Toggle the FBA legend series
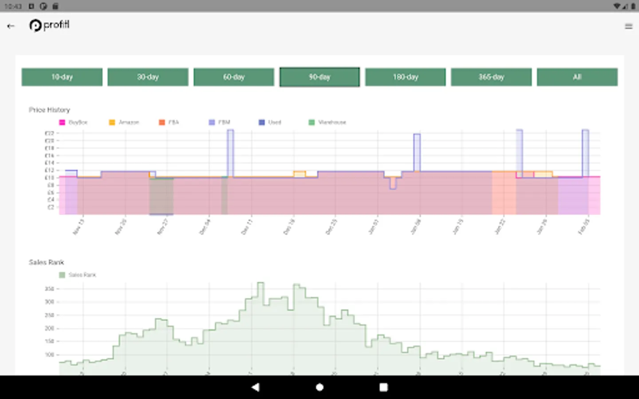The width and height of the screenshot is (639, 399). pyautogui.click(x=169, y=122)
